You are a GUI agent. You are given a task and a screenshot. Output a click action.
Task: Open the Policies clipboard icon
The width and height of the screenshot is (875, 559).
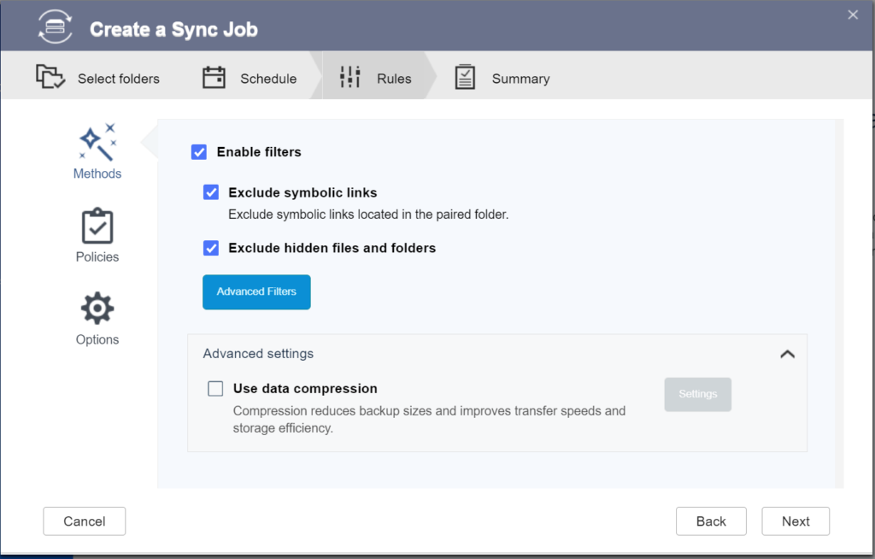click(97, 227)
